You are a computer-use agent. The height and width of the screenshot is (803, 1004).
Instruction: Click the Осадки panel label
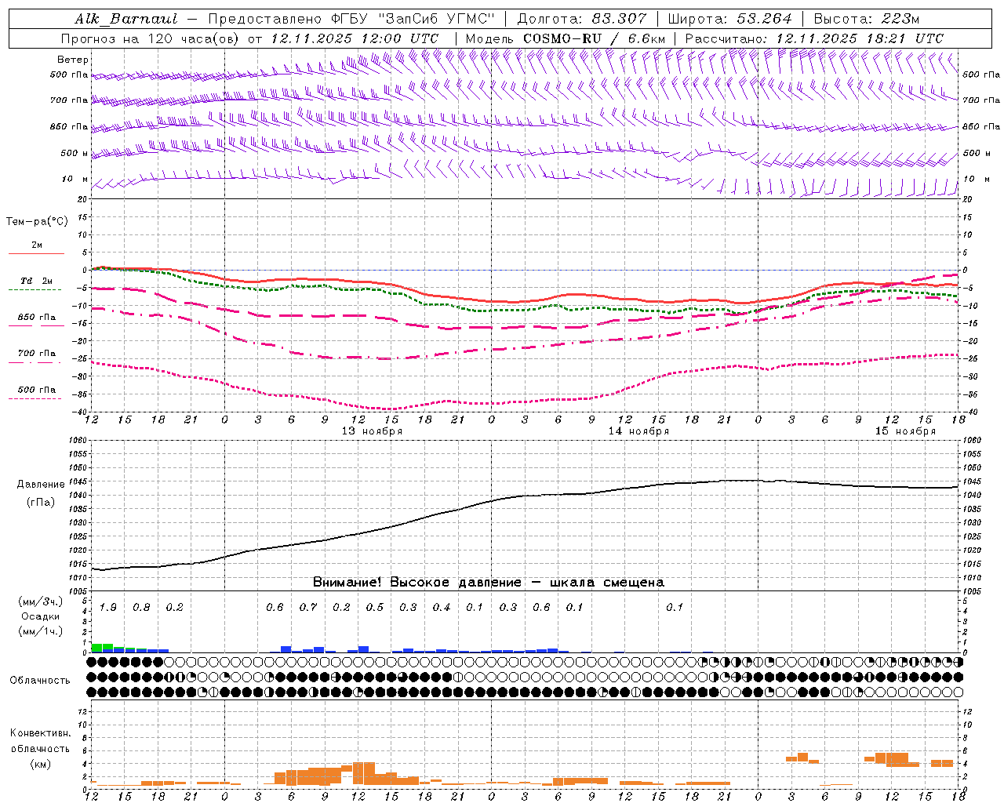pyautogui.click(x=41, y=616)
